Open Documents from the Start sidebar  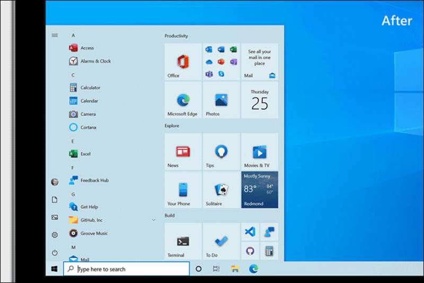pyautogui.click(x=55, y=200)
